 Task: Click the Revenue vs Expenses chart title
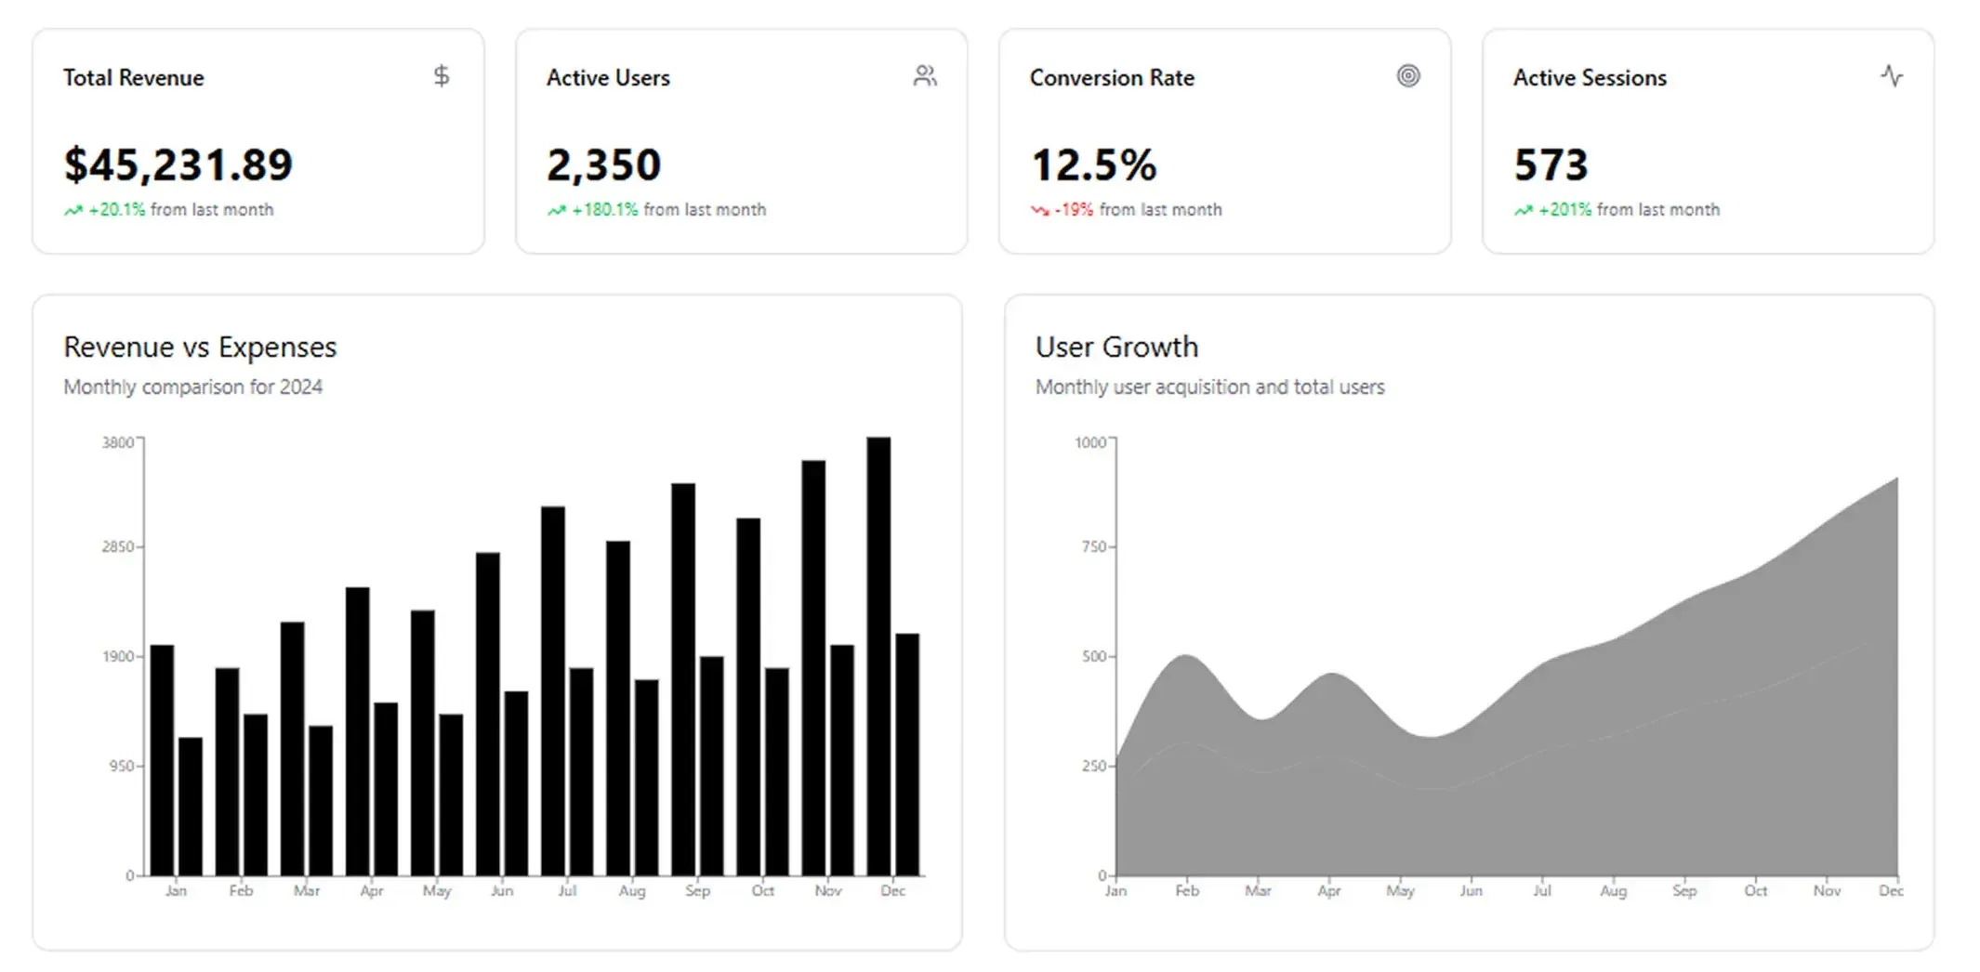[200, 347]
